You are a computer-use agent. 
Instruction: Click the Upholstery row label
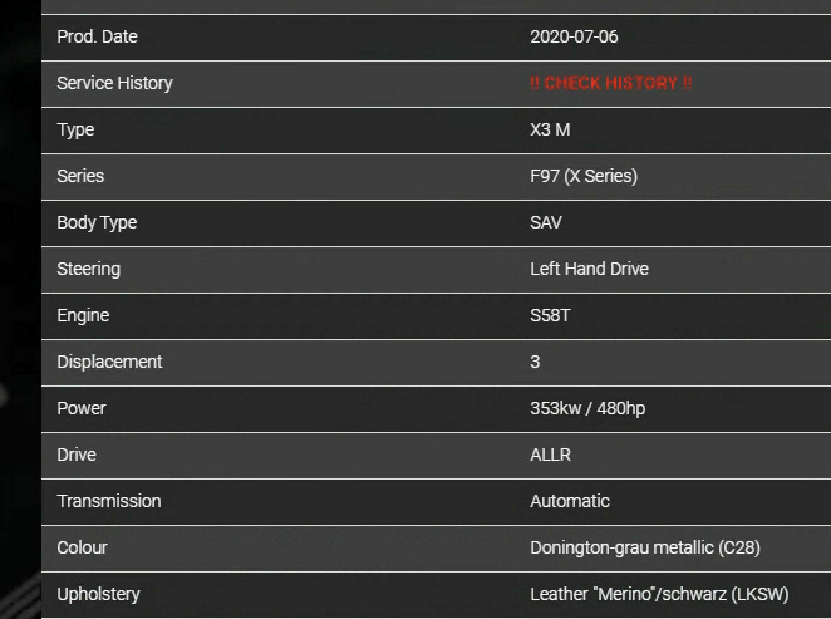pyautogui.click(x=98, y=594)
